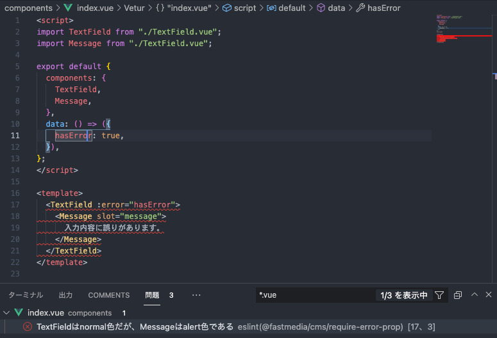Switch to the COMMENTS tab
Image resolution: width=497 pixels, height=338 pixels.
tap(109, 295)
